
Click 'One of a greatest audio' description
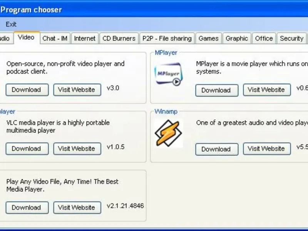[252, 123]
